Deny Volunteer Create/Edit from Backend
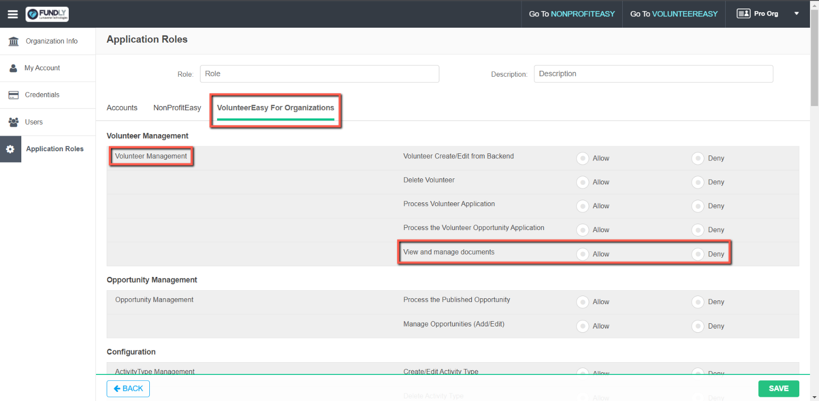819x401 pixels. (x=698, y=158)
